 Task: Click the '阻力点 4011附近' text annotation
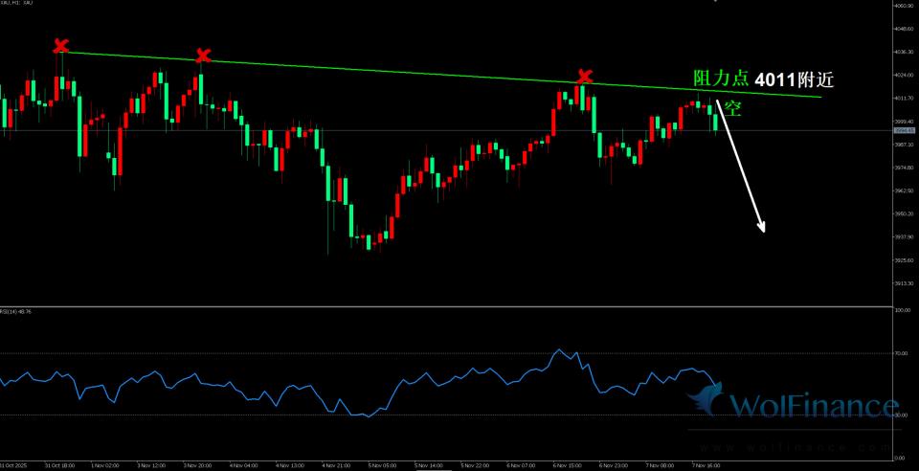coord(763,80)
